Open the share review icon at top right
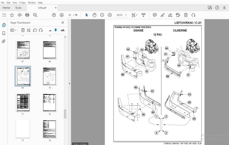This screenshot has width=229, height=145. click(x=210, y=8)
